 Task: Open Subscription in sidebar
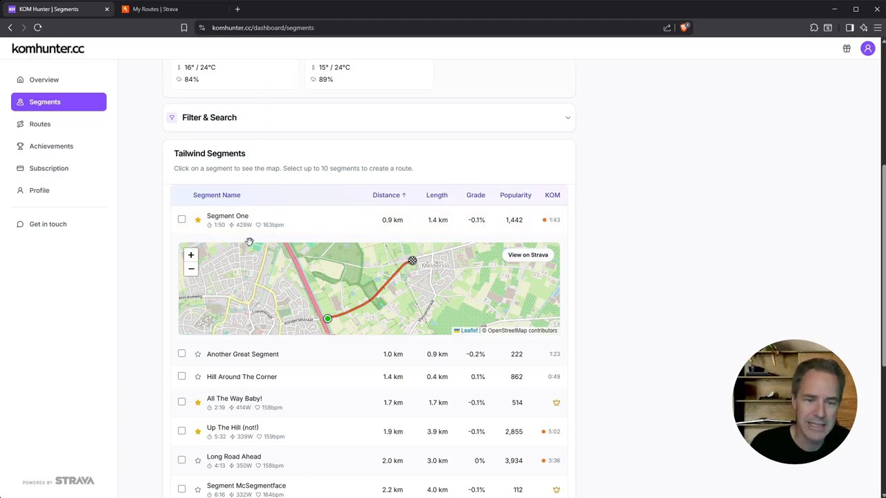59,168
